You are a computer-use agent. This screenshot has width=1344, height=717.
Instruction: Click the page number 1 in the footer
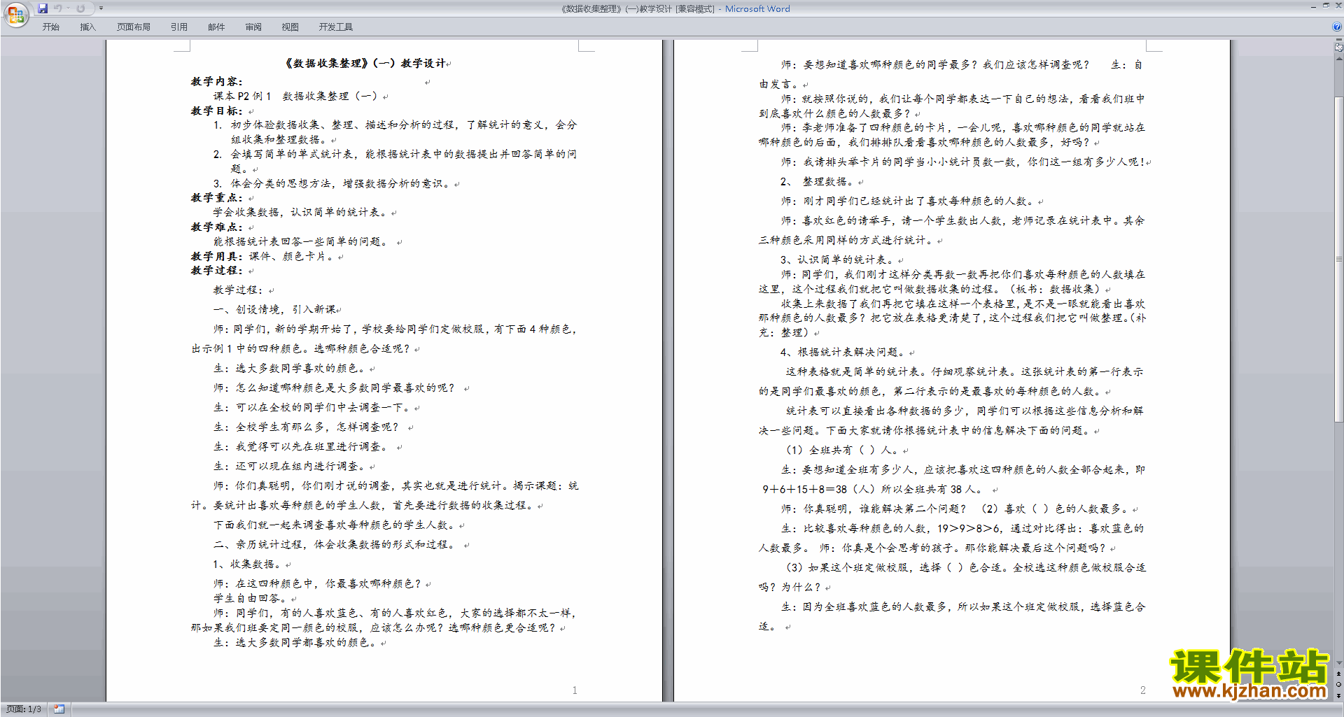click(x=575, y=690)
